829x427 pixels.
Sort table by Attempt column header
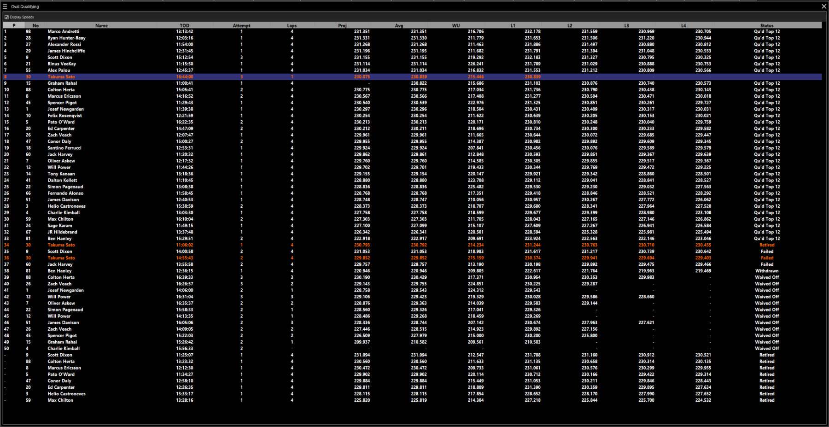tap(241, 26)
